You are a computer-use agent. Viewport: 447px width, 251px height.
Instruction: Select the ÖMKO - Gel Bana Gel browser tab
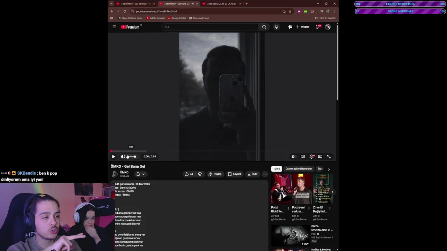[179, 3]
